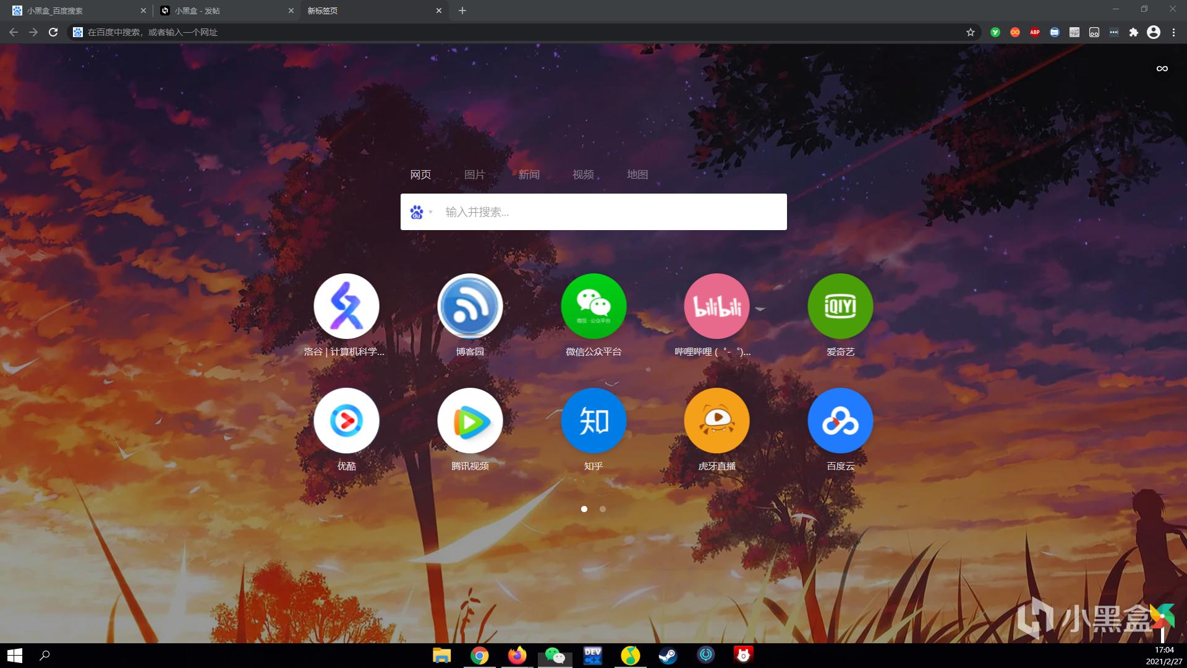The width and height of the screenshot is (1187, 668).
Task: Switch search type to 新闻
Action: 529,174
